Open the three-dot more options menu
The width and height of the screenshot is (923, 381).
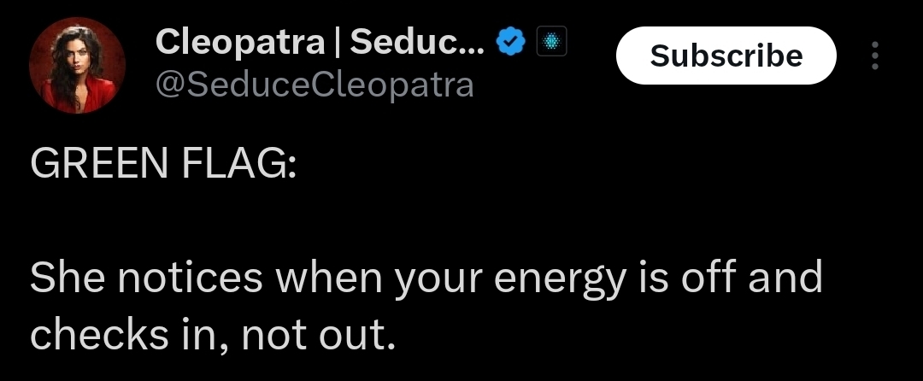pyautogui.click(x=875, y=56)
